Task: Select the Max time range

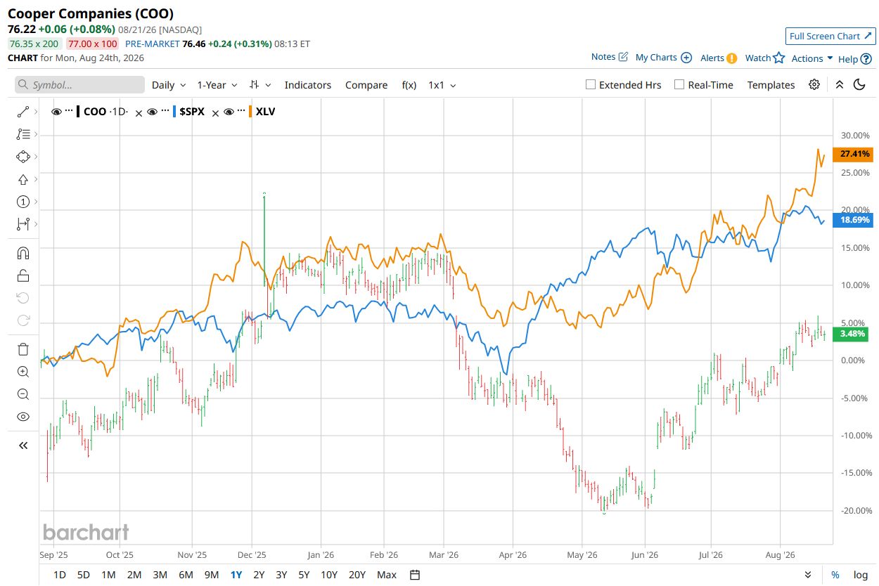Action: [x=387, y=575]
